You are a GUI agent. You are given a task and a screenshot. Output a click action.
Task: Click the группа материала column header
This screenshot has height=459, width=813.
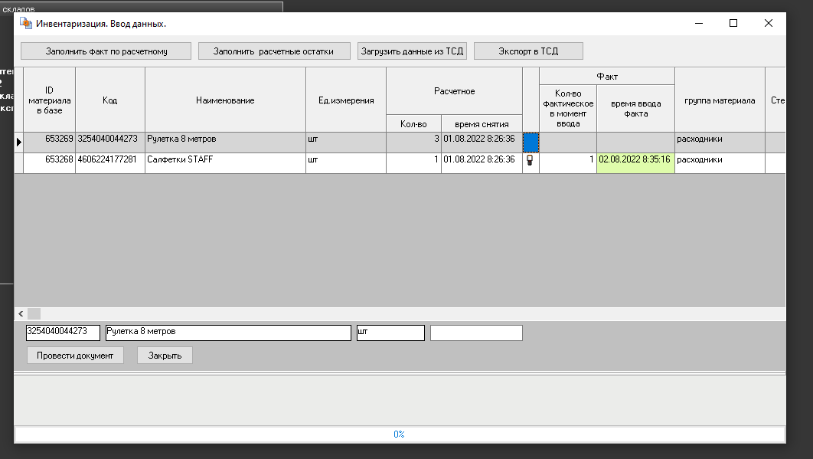click(720, 100)
